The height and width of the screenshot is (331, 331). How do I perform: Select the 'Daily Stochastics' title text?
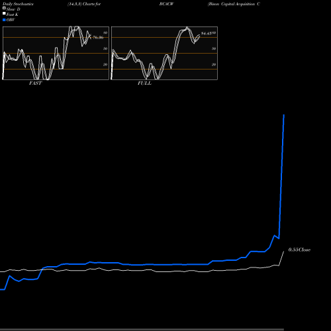tap(18, 4)
